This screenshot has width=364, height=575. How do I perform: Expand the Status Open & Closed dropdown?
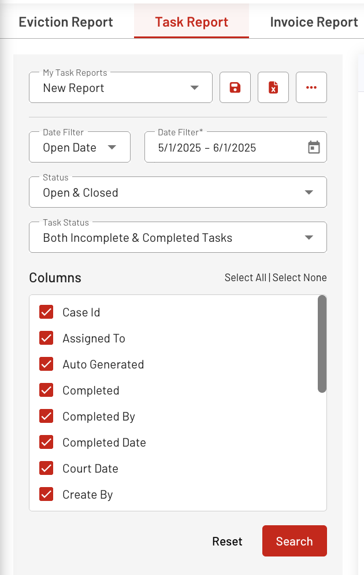point(178,192)
